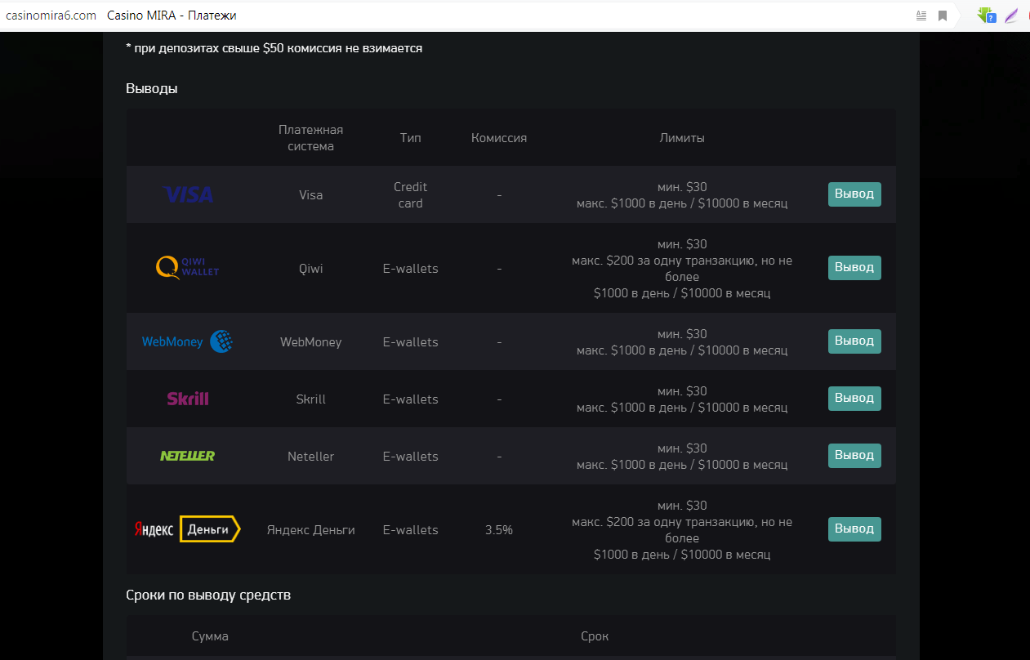Image resolution: width=1030 pixels, height=660 pixels.
Task: Click the Сроки по выводу средств heading
Action: tap(208, 595)
